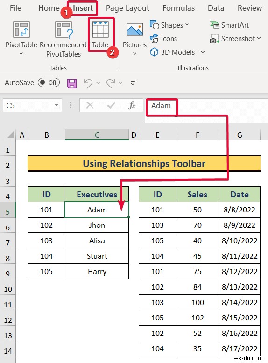268x363 pixels.
Task: Switch to the Page Layout tab
Action: tap(127, 8)
